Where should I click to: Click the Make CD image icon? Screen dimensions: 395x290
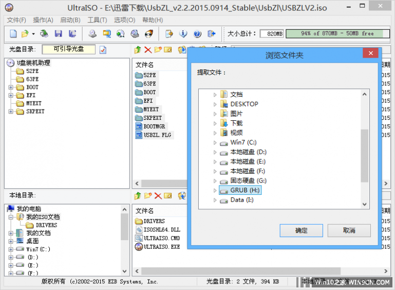click(92, 33)
